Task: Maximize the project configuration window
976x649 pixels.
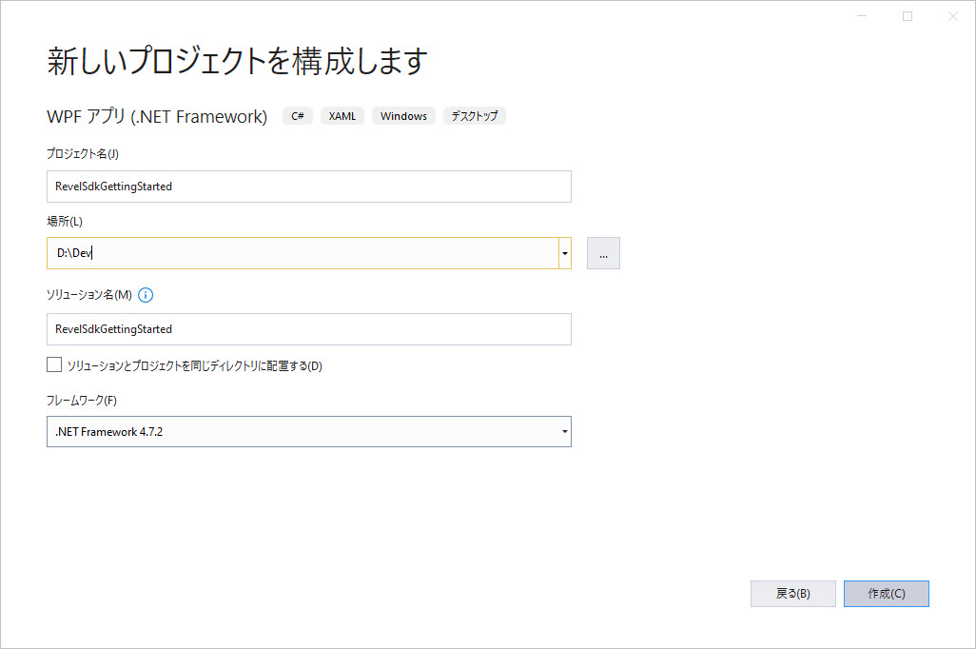Action: [x=908, y=16]
